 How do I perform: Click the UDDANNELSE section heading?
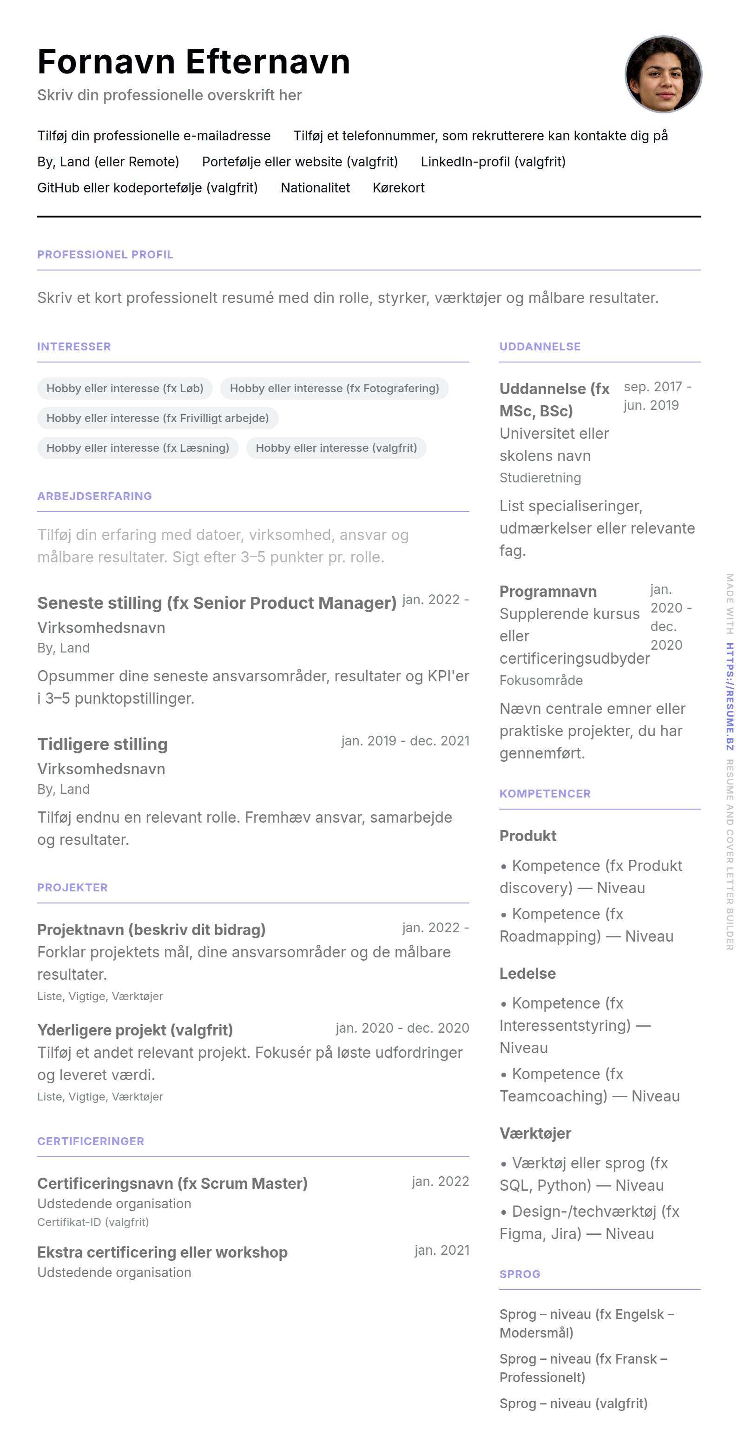tap(539, 347)
